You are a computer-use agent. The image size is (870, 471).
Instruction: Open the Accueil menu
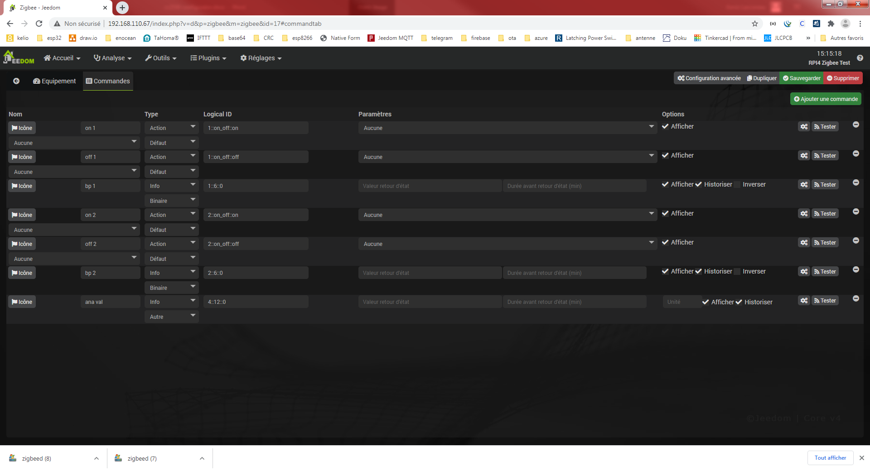click(62, 58)
